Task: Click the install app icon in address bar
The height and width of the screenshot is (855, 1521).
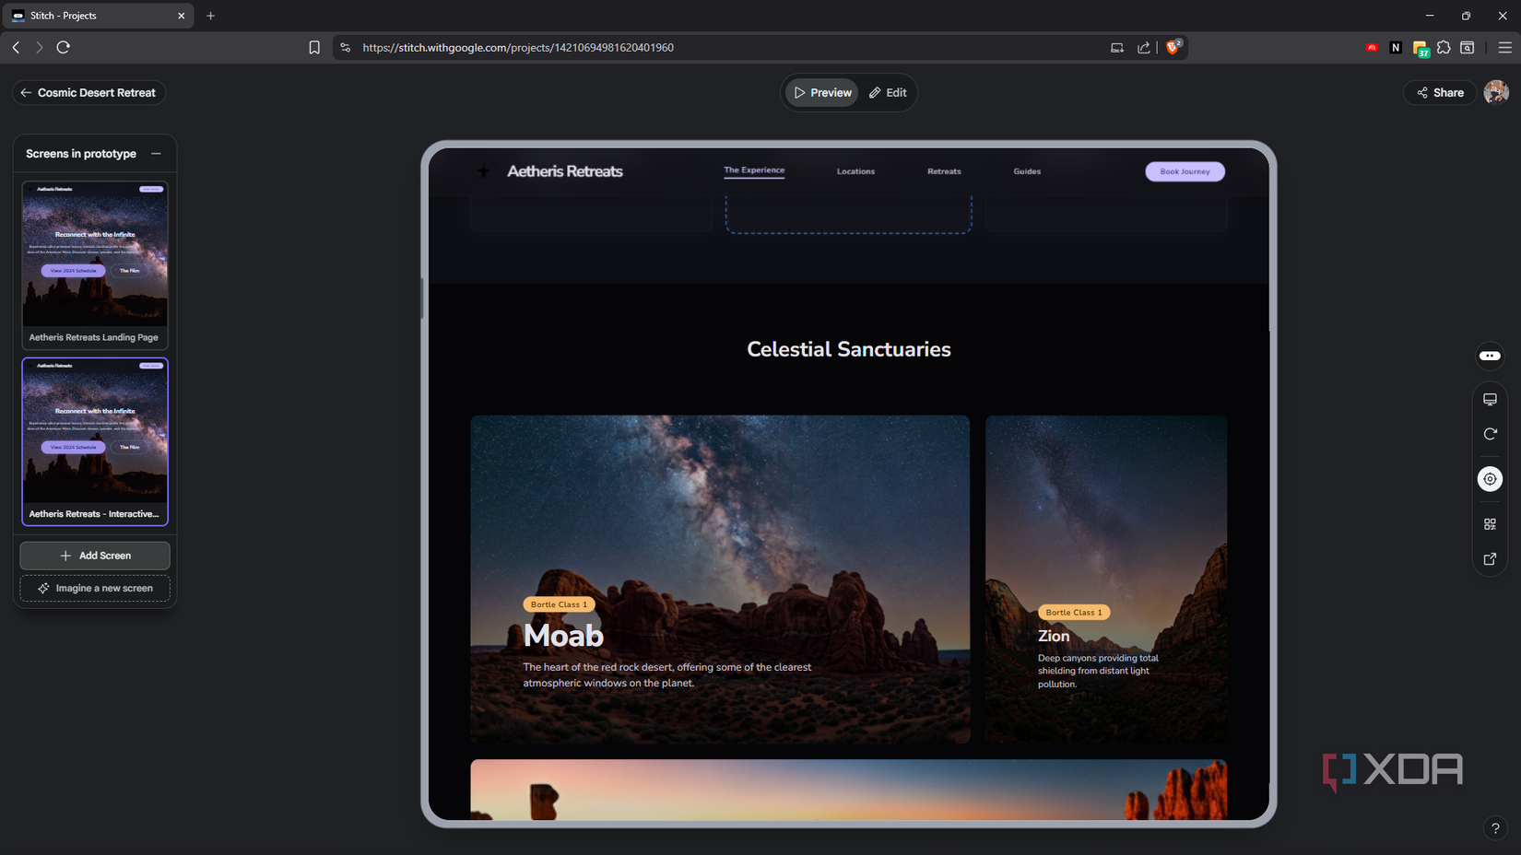Action: click(x=1116, y=48)
